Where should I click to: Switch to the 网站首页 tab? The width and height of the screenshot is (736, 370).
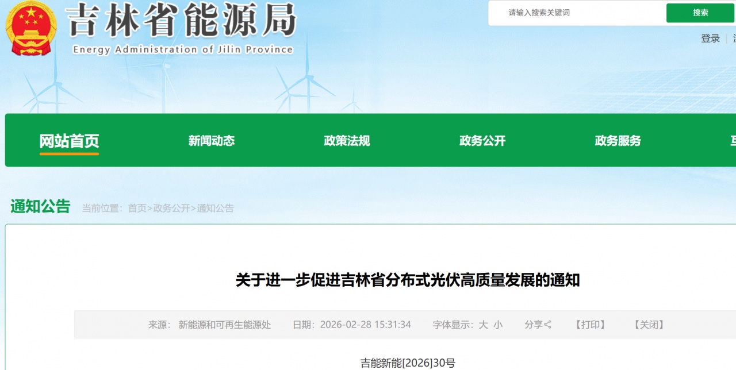(69, 140)
